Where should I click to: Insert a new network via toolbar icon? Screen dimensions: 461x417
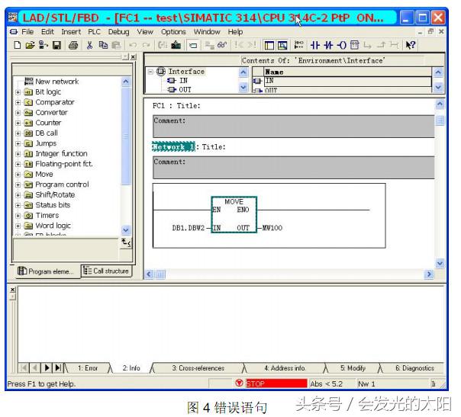pyautogui.click(x=298, y=45)
